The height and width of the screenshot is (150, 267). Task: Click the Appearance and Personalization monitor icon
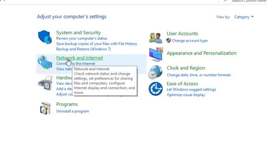156,54
